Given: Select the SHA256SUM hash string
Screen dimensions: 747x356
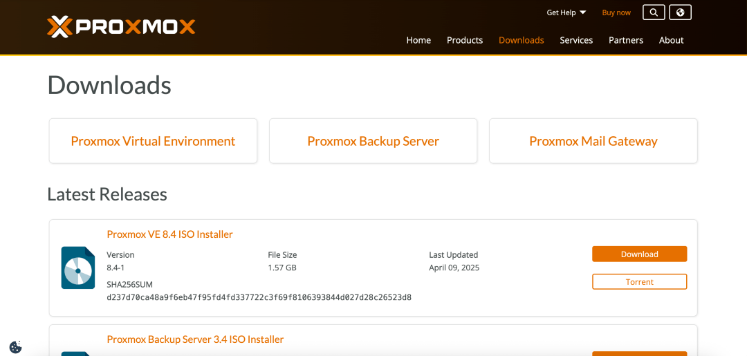Looking at the screenshot, I should 259,298.
